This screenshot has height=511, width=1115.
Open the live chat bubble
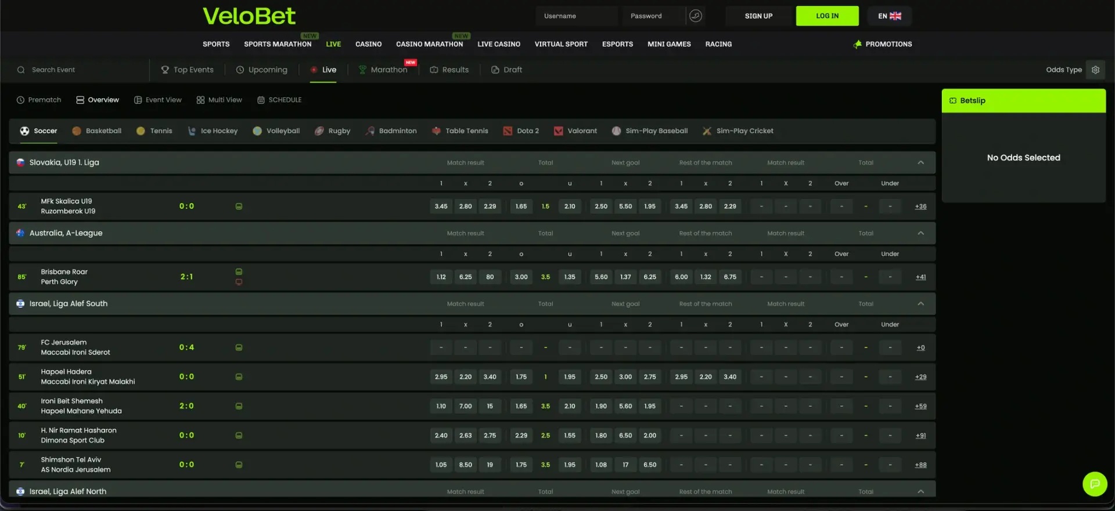1095,484
